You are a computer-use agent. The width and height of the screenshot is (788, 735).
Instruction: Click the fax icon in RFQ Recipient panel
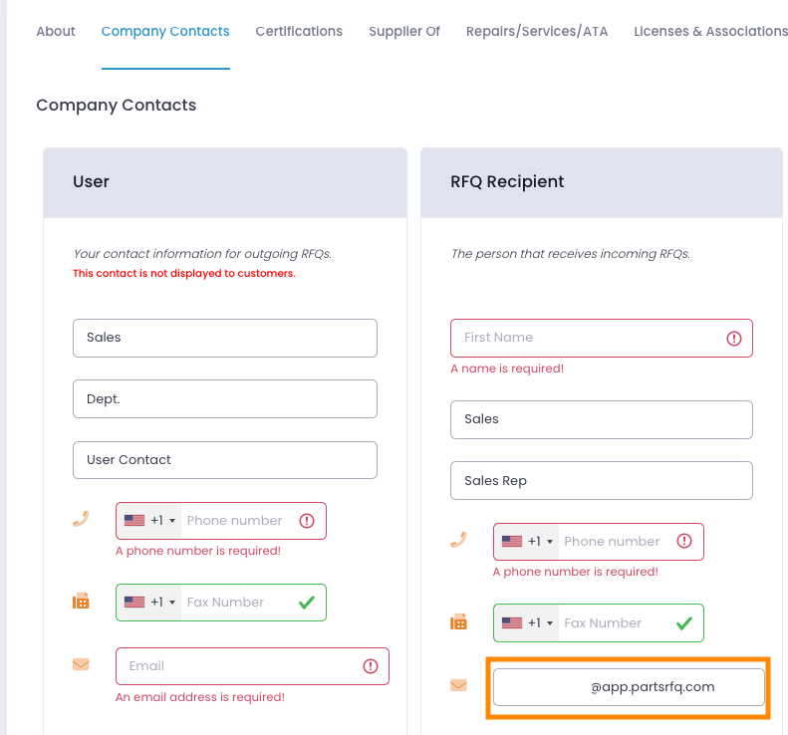(x=458, y=622)
